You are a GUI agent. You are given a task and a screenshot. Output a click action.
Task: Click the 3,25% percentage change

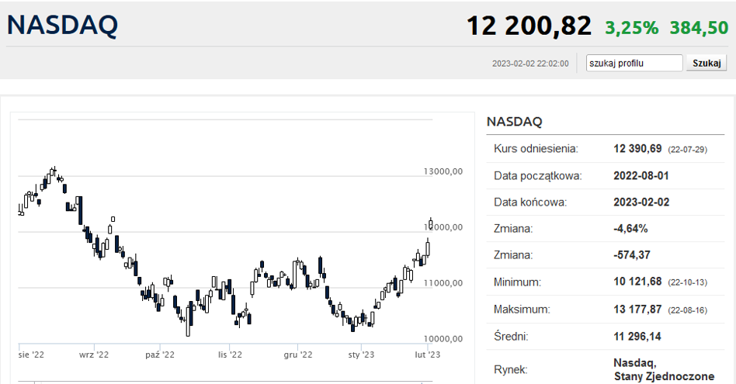(631, 28)
